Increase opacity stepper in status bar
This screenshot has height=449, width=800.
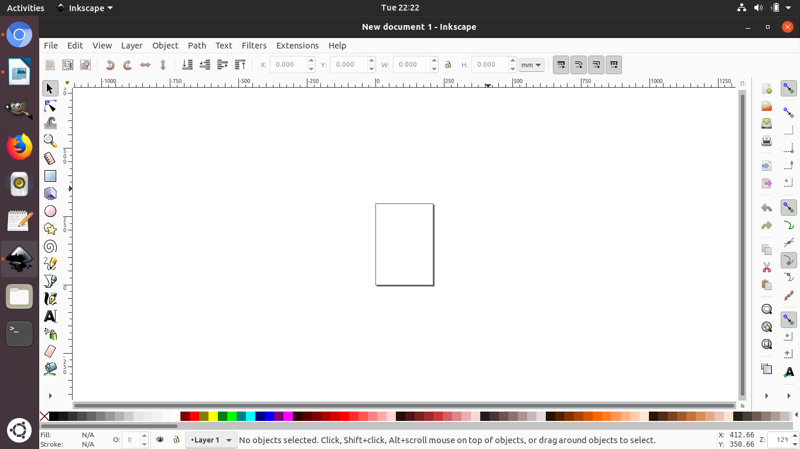(x=144, y=436)
